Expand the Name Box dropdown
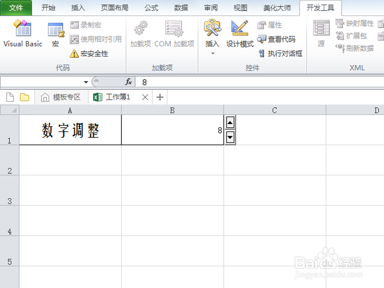The height and width of the screenshot is (288, 384). coord(86,82)
